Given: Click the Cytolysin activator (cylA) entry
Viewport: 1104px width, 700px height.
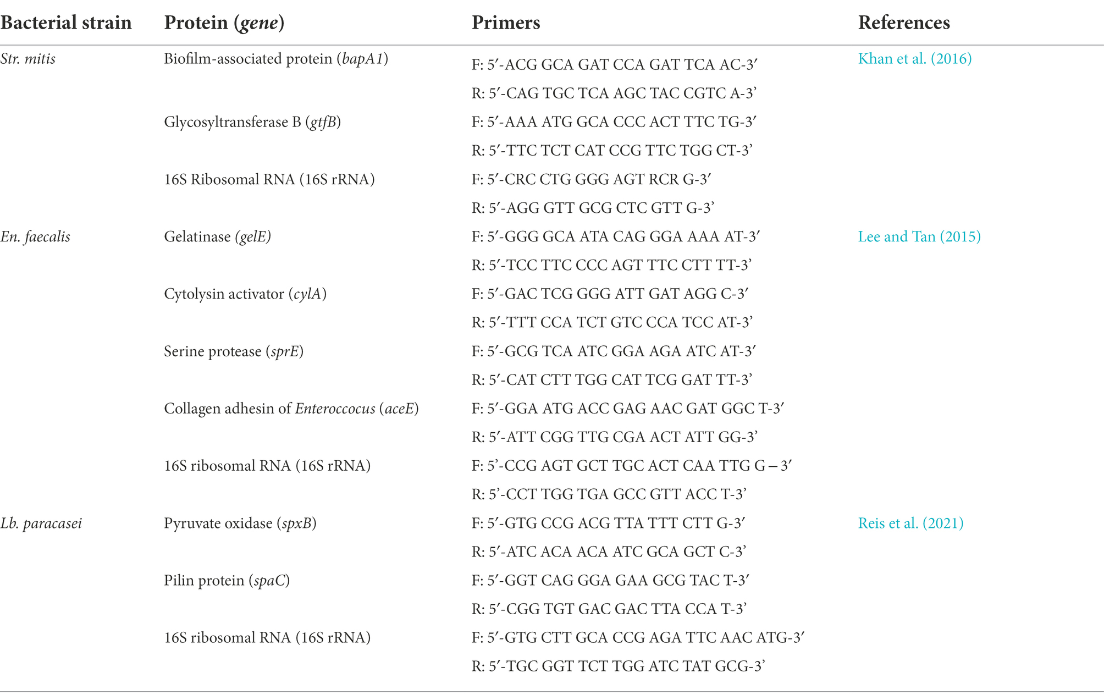Looking at the screenshot, I should tap(245, 294).
